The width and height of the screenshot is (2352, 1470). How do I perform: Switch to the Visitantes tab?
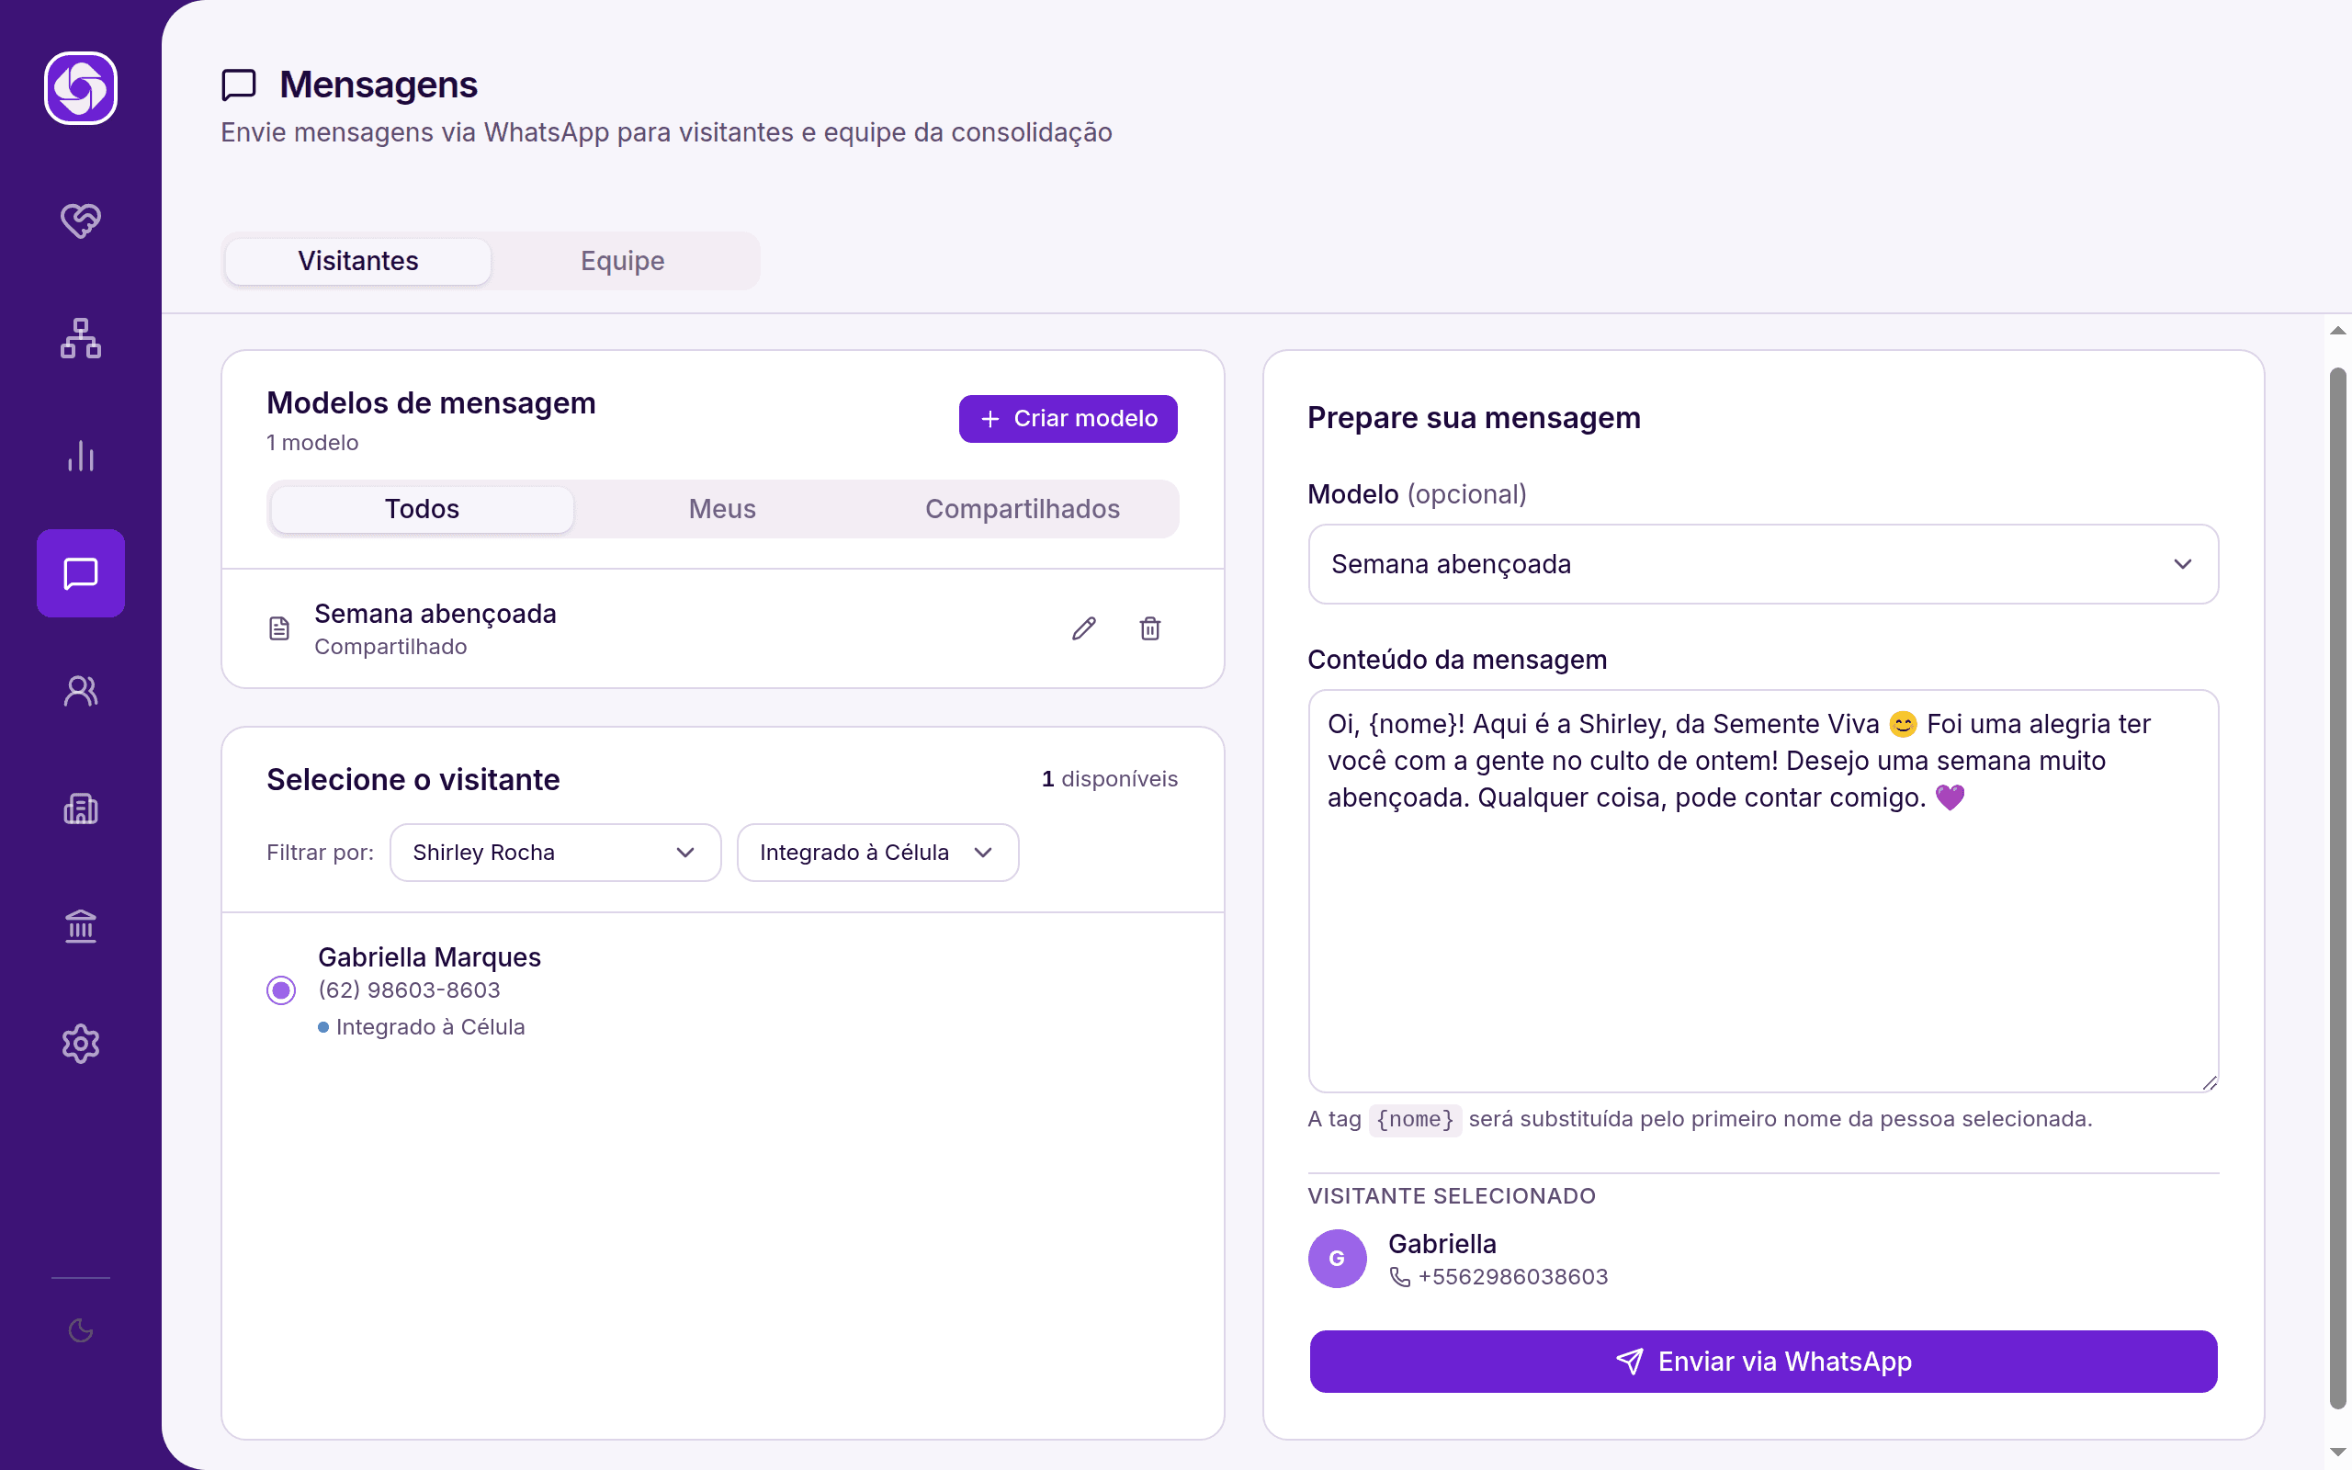tap(357, 262)
